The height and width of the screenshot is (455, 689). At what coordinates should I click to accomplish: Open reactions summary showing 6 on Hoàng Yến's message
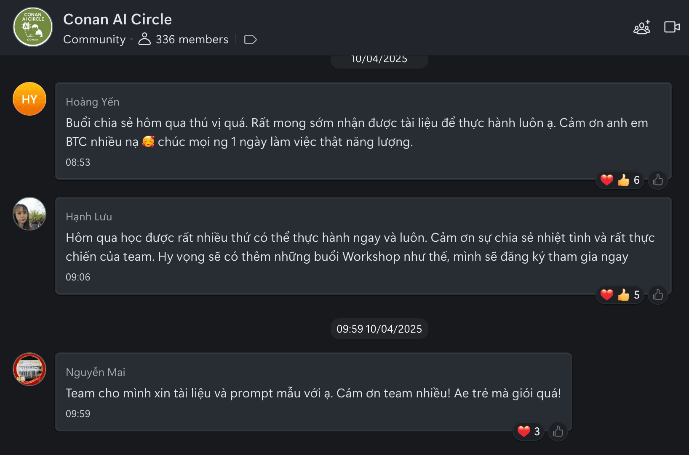pyautogui.click(x=620, y=180)
